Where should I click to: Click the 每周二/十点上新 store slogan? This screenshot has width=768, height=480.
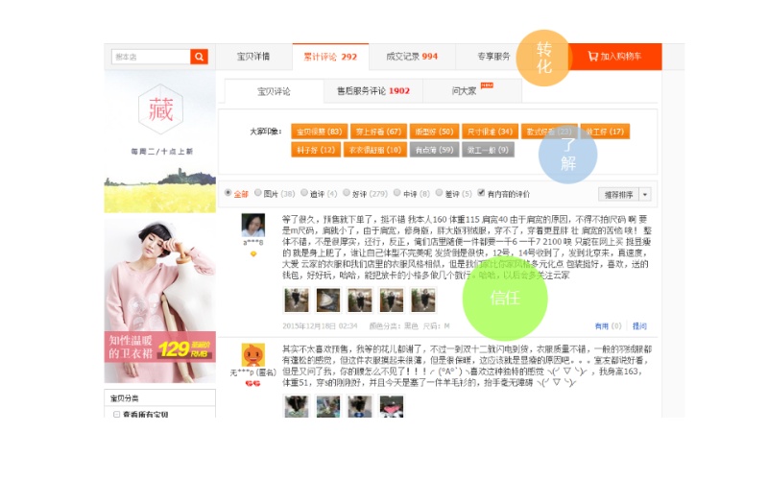tap(161, 152)
